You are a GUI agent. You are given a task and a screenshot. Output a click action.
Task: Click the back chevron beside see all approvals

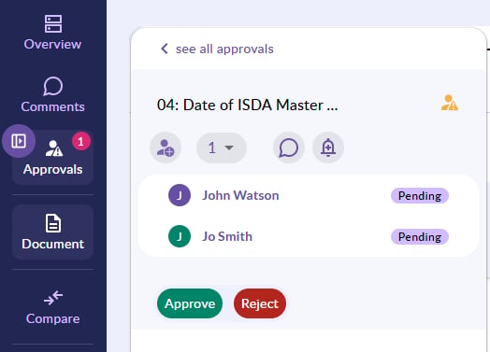pyautogui.click(x=165, y=49)
